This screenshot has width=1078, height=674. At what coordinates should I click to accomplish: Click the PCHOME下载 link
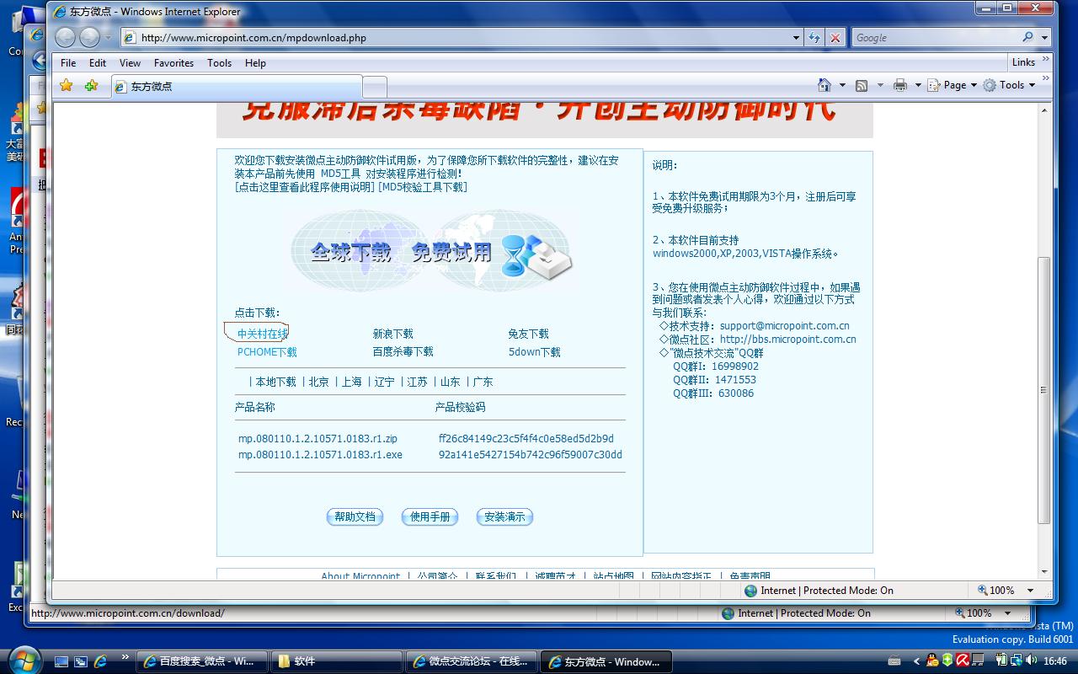coord(267,352)
